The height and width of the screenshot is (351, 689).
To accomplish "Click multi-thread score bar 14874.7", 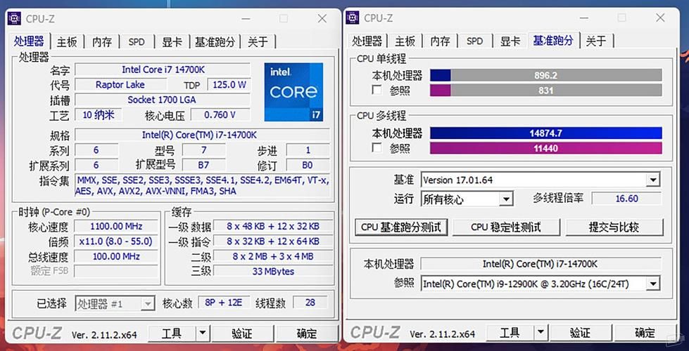I will (x=545, y=133).
